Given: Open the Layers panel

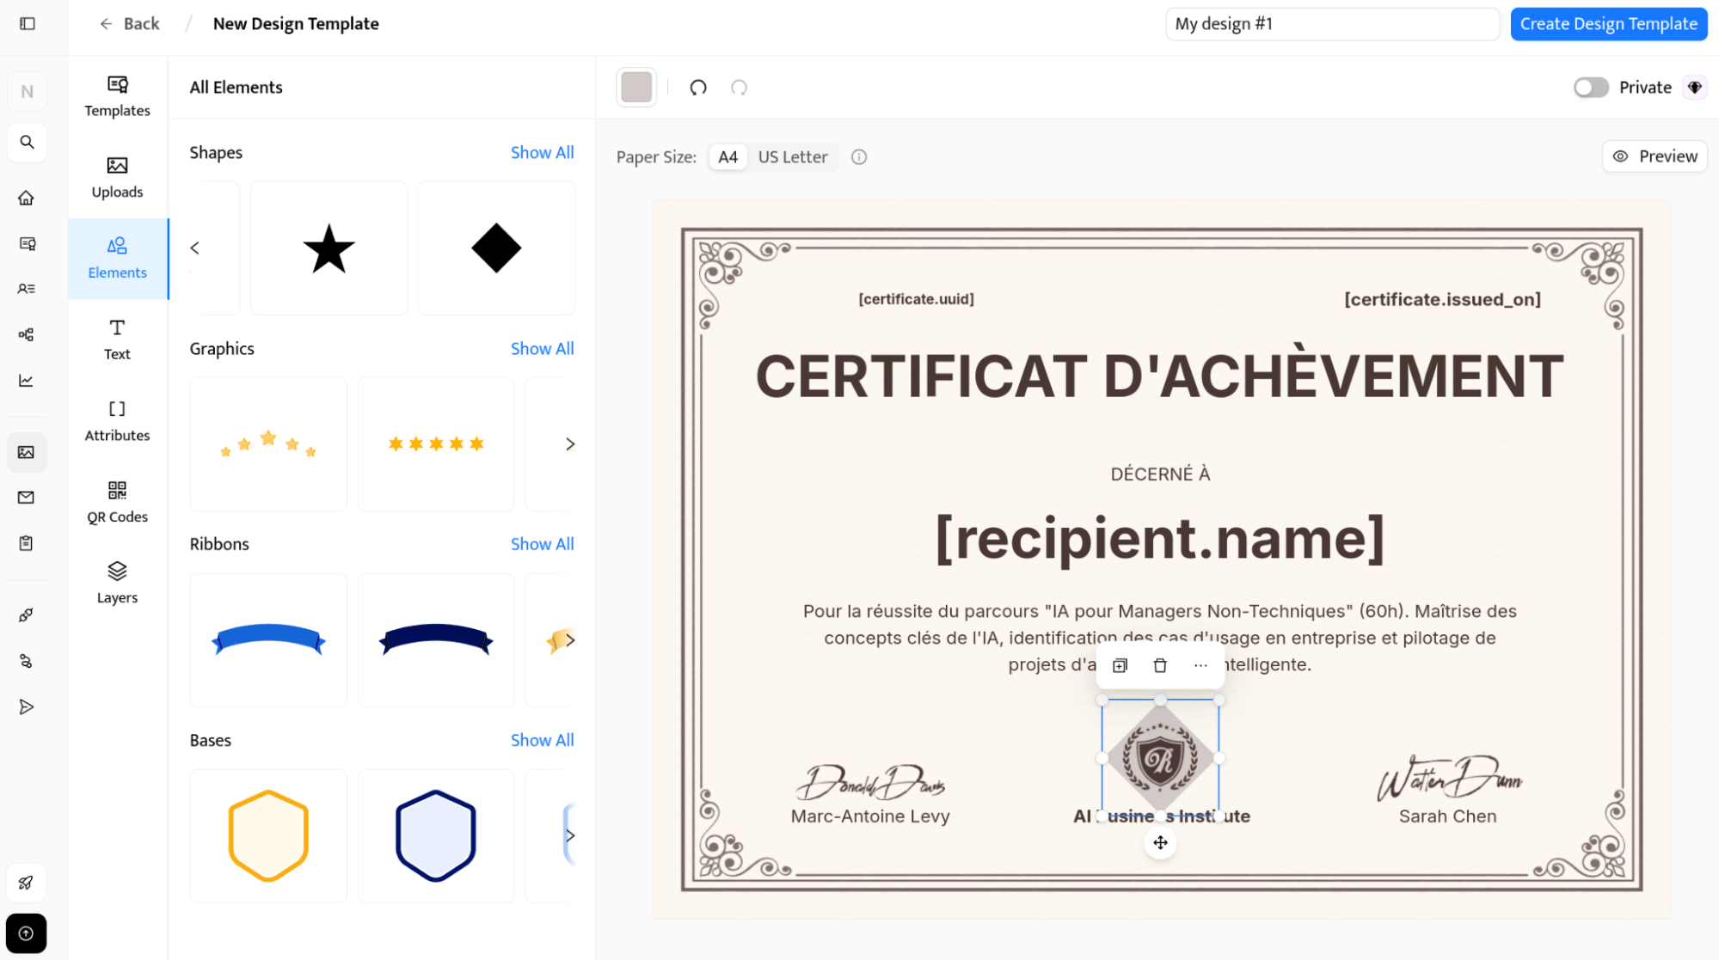Looking at the screenshot, I should click(117, 584).
